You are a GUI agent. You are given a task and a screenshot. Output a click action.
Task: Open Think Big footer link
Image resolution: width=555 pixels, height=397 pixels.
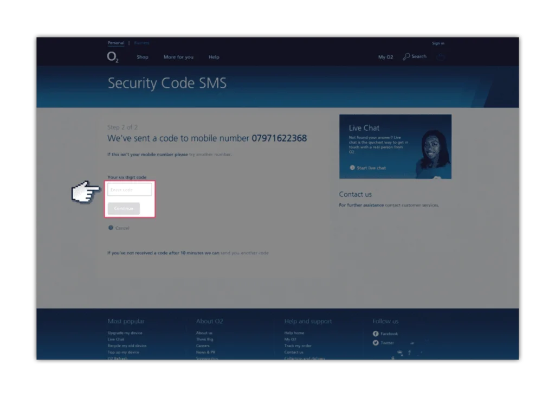coord(204,340)
